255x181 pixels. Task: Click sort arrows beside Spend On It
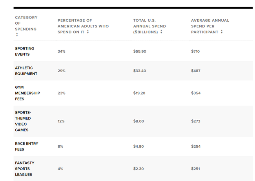(88, 31)
